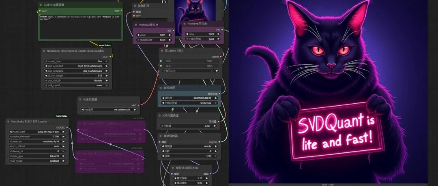Collapse the 随机噪波 node via its title dot
Screen dimensions: 438x186
pyautogui.click(x=160, y=88)
